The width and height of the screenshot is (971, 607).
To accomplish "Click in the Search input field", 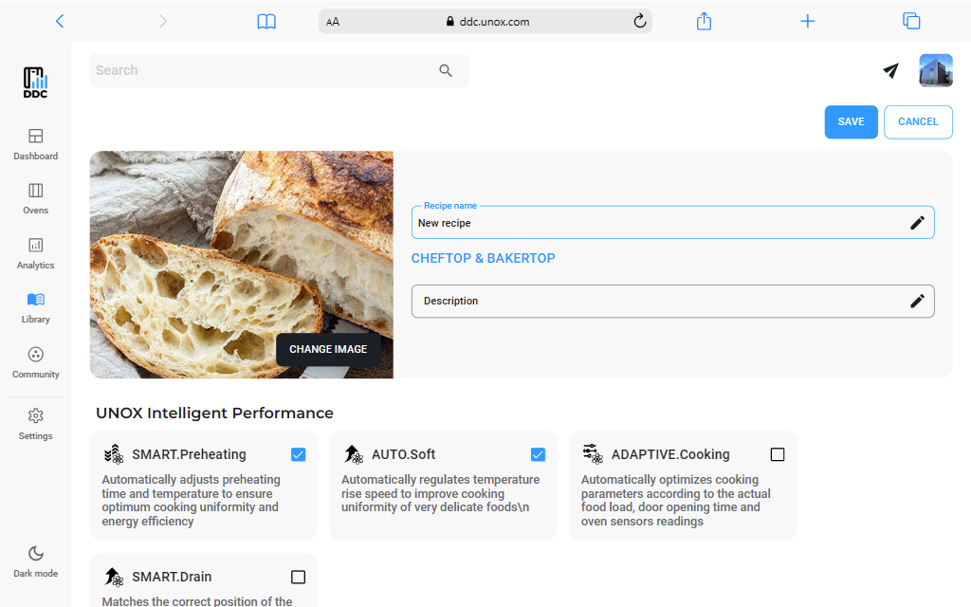I will click(x=256, y=71).
